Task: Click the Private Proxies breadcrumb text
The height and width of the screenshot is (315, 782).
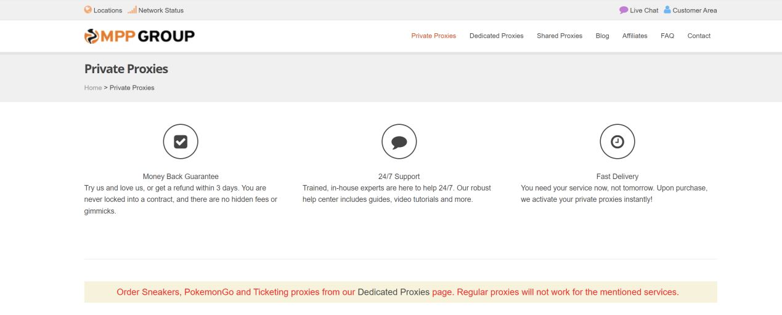Action: (132, 88)
